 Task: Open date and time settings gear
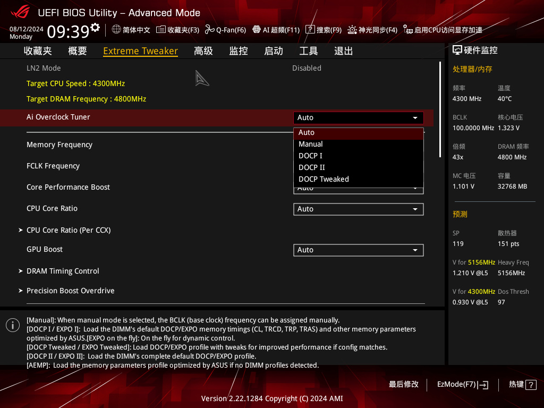[95, 28]
